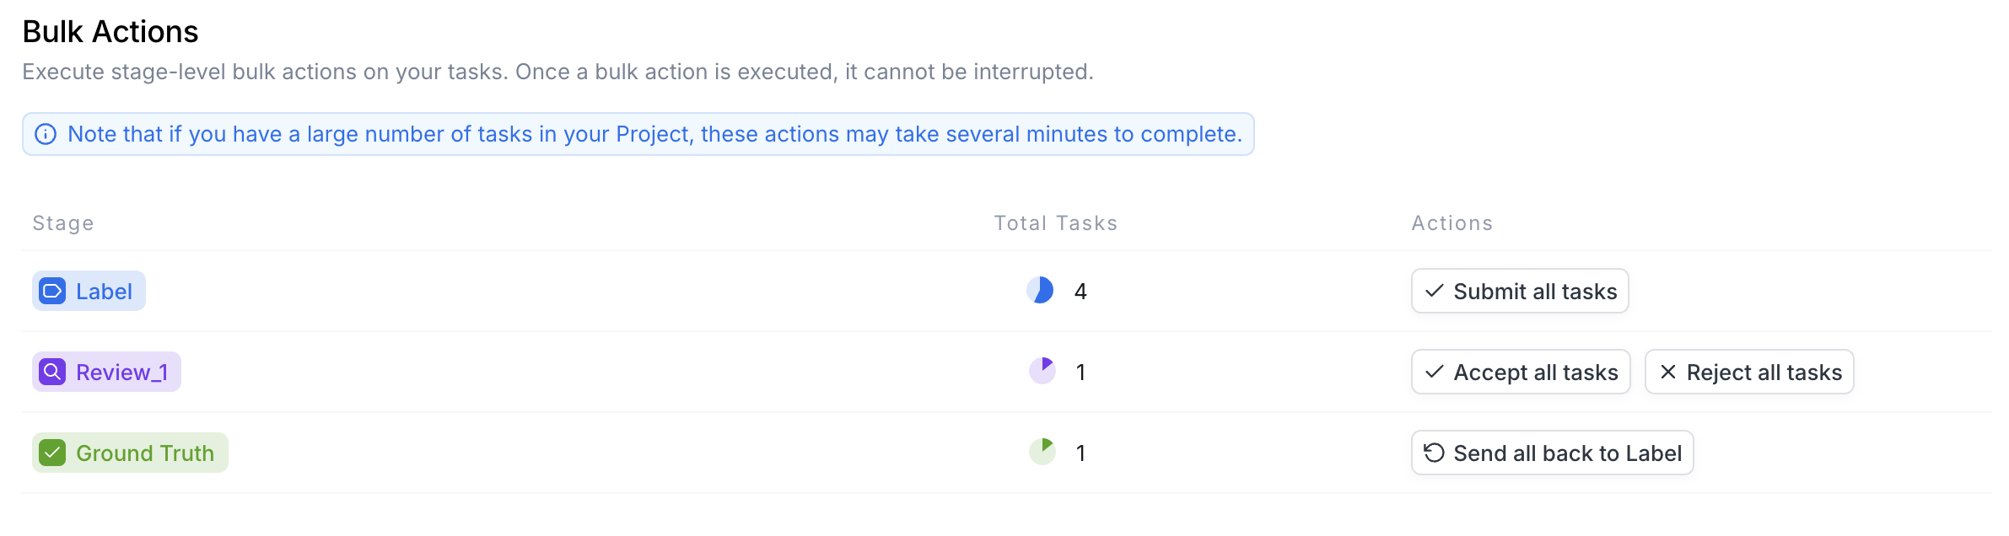
Task: Accept all tasks in Review_1
Action: [x=1521, y=372]
